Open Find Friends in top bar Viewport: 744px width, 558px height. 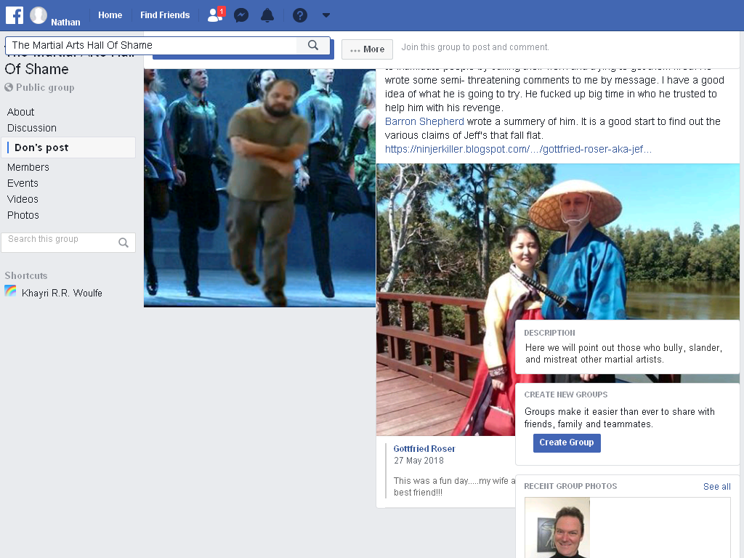point(165,15)
